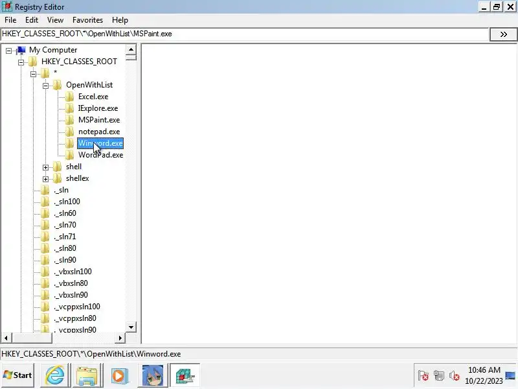Screen dimensions: 518x389
Task: Click the shellex folder icon
Action: pyautogui.click(x=57, y=178)
